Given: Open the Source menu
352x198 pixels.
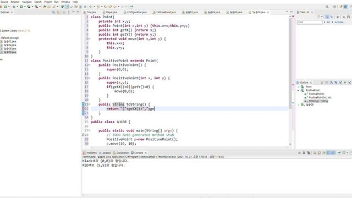Looking at the screenshot, I should 4,2.
